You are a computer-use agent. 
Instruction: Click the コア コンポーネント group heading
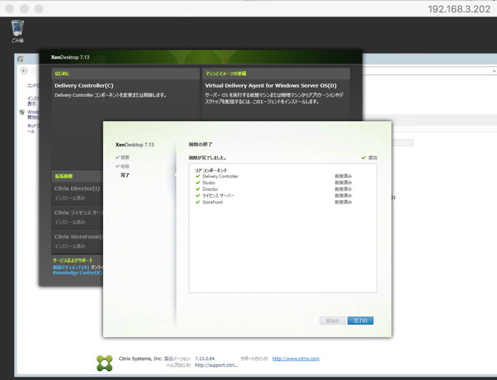click(x=211, y=170)
